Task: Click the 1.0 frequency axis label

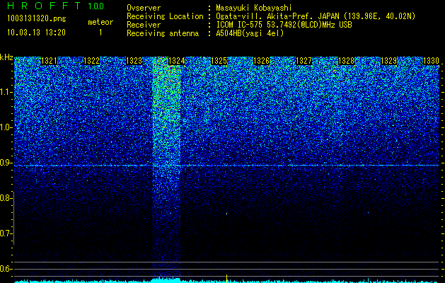Action: [6, 127]
